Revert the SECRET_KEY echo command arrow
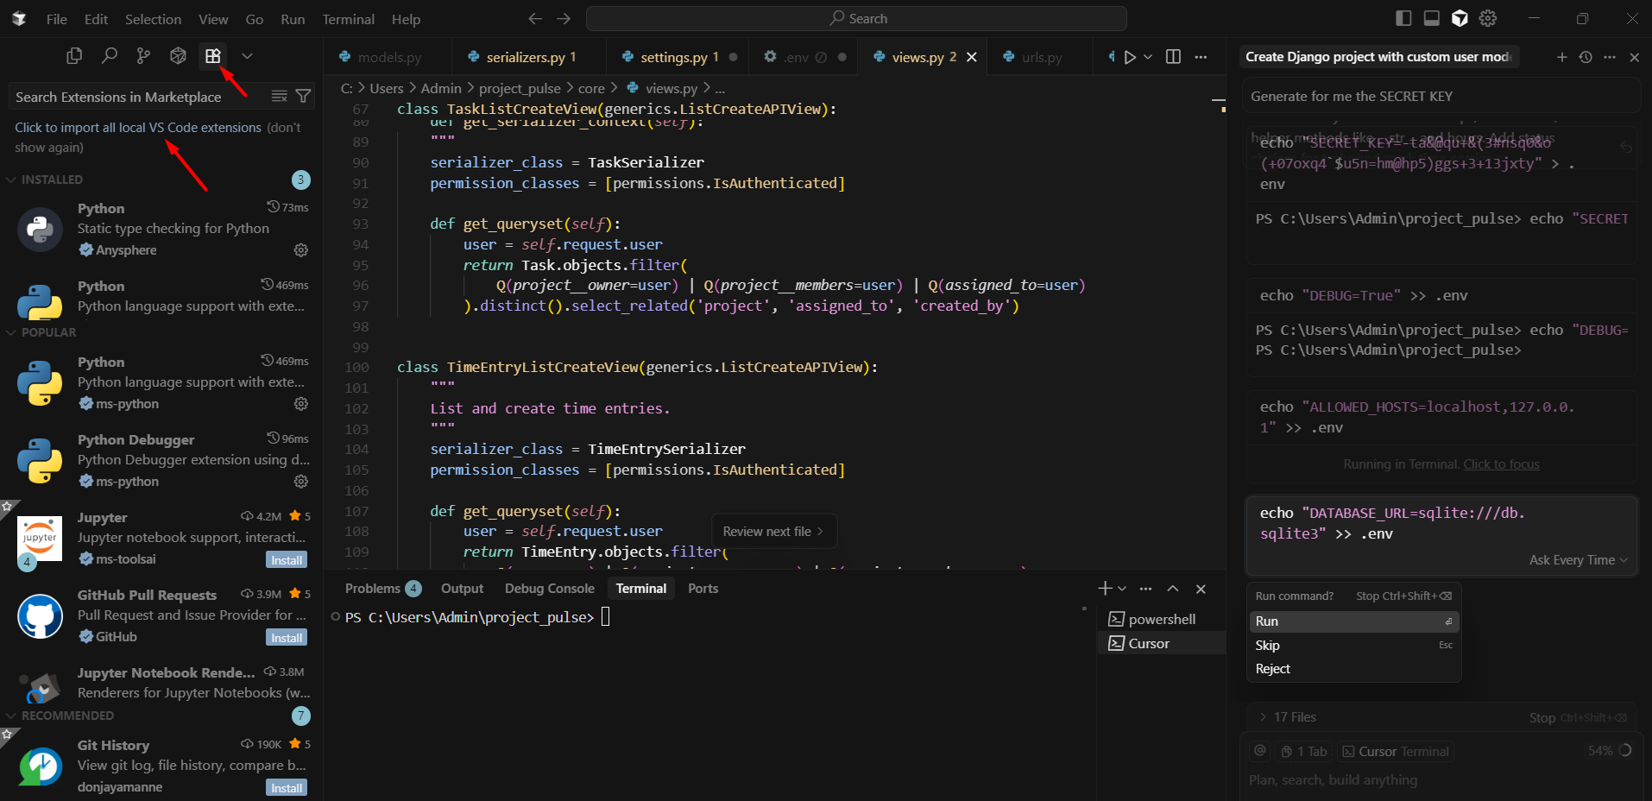This screenshot has width=1652, height=801. pyautogui.click(x=1626, y=148)
